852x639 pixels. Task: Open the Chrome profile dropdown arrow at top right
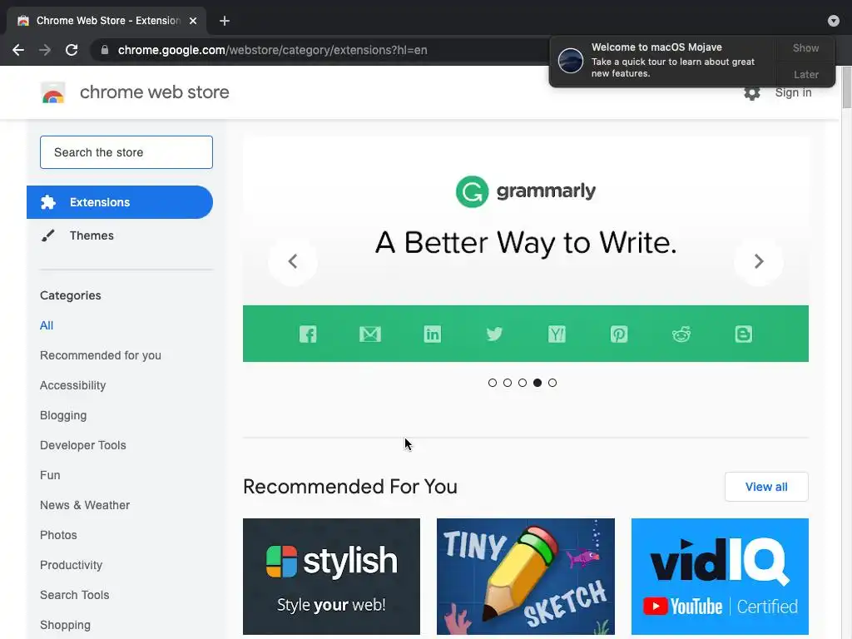[834, 21]
